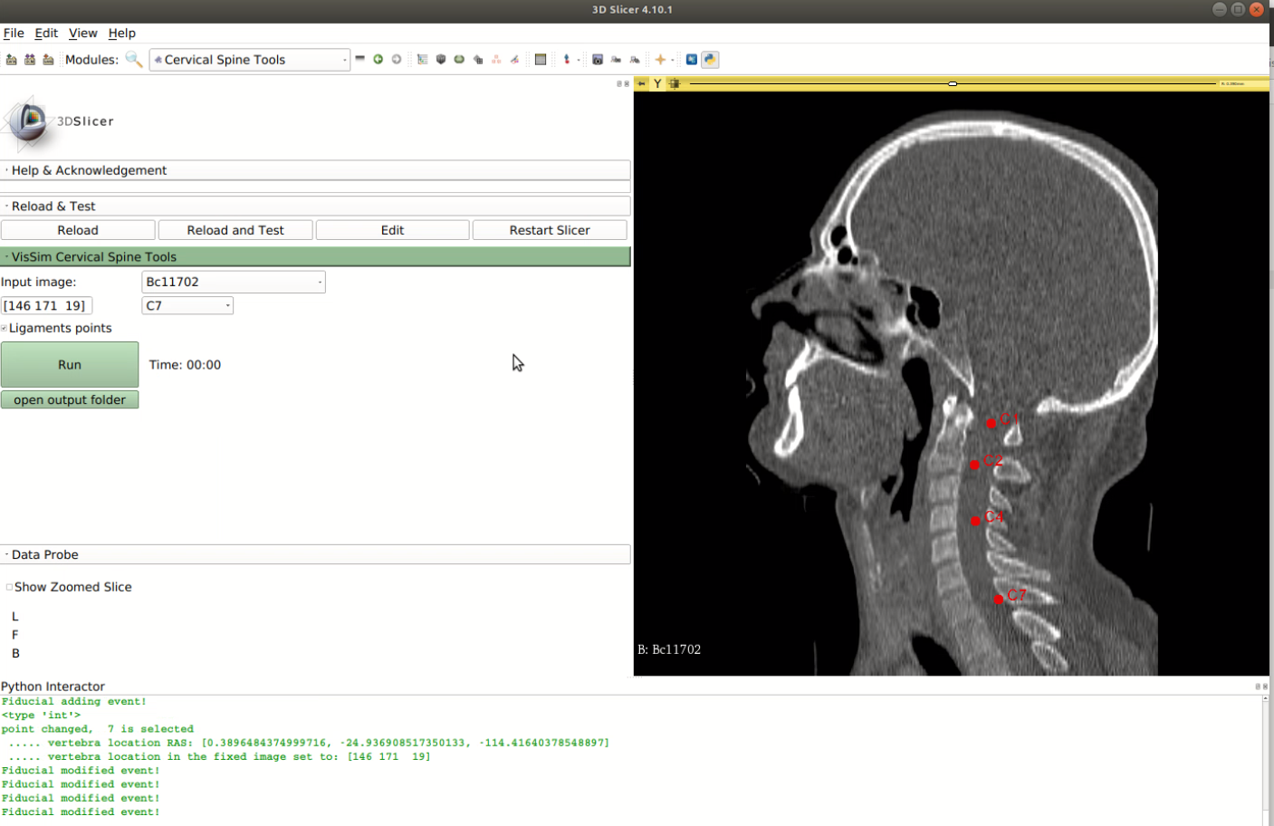Open the Input image Bc11702 dropdown

pos(233,282)
